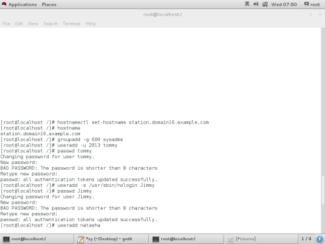This screenshot has height=244, width=325.
Task: Close the terminal window
Action: click(320, 14)
